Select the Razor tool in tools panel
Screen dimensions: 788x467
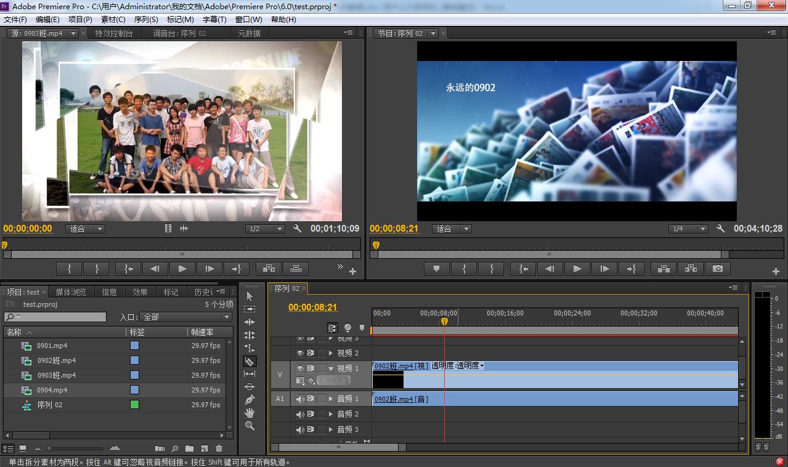point(250,362)
